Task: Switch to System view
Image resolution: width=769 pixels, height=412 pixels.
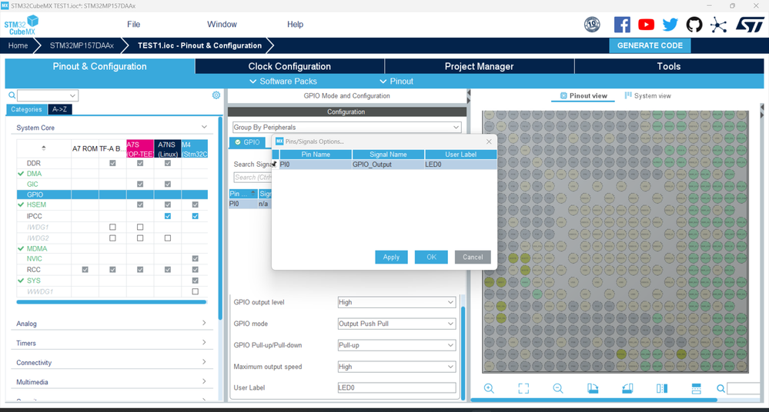Action: [x=647, y=96]
